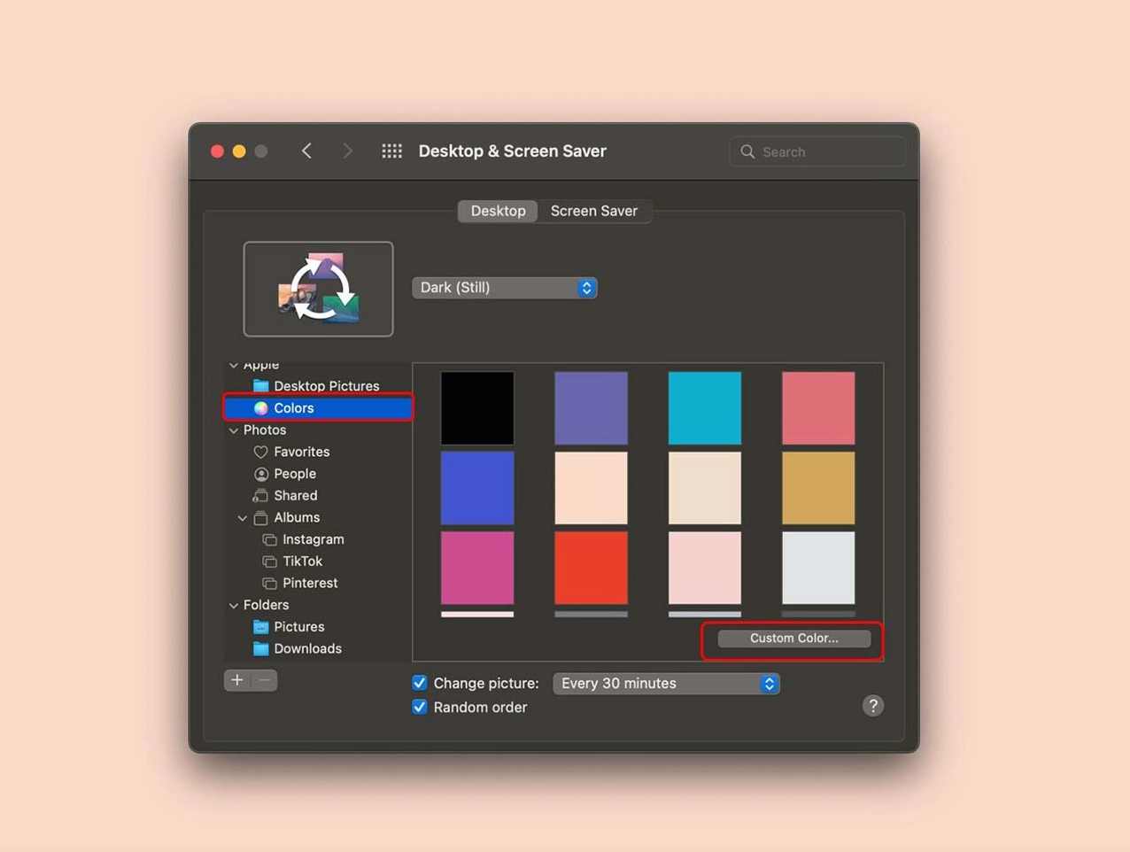Select the Downloads folder in sidebar
This screenshot has height=852, width=1130.
[307, 648]
